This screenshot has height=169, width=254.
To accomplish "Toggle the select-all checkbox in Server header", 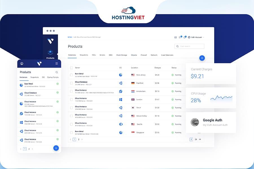I will [x=71, y=68].
